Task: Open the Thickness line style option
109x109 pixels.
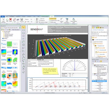Action: 22,20
